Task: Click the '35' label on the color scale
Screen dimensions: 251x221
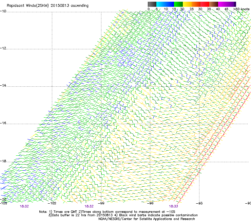Action: pyautogui.click(x=209, y=9)
